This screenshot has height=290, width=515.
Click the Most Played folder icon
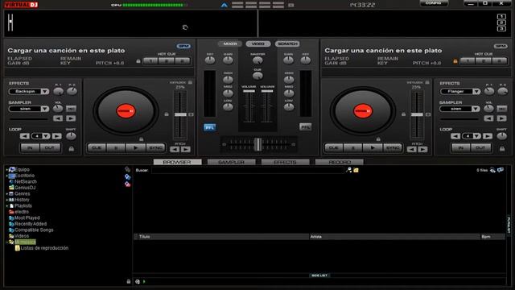(11, 218)
